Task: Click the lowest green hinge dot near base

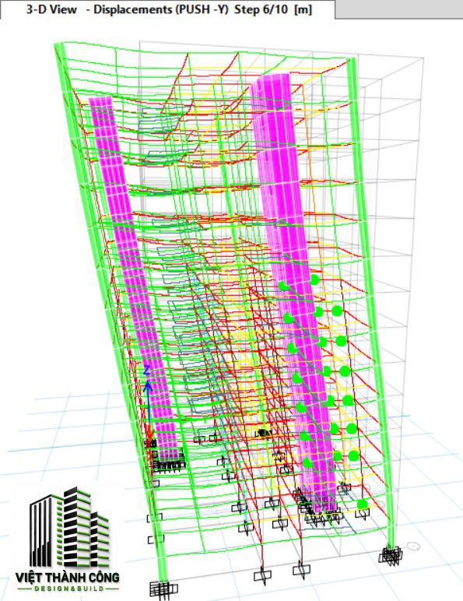Action: coord(362,504)
